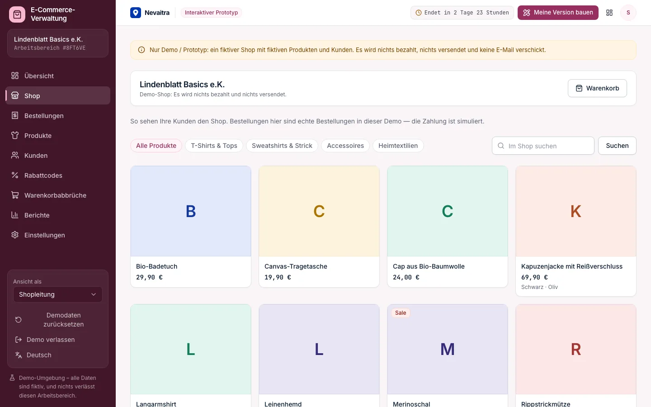The height and width of the screenshot is (407, 651).
Task: Go to Shop in the sidebar
Action: (x=58, y=95)
